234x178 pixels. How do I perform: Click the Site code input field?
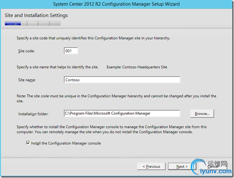[x=71, y=51]
